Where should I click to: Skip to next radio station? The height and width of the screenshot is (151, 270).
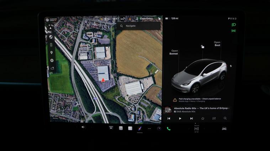pos(191,118)
